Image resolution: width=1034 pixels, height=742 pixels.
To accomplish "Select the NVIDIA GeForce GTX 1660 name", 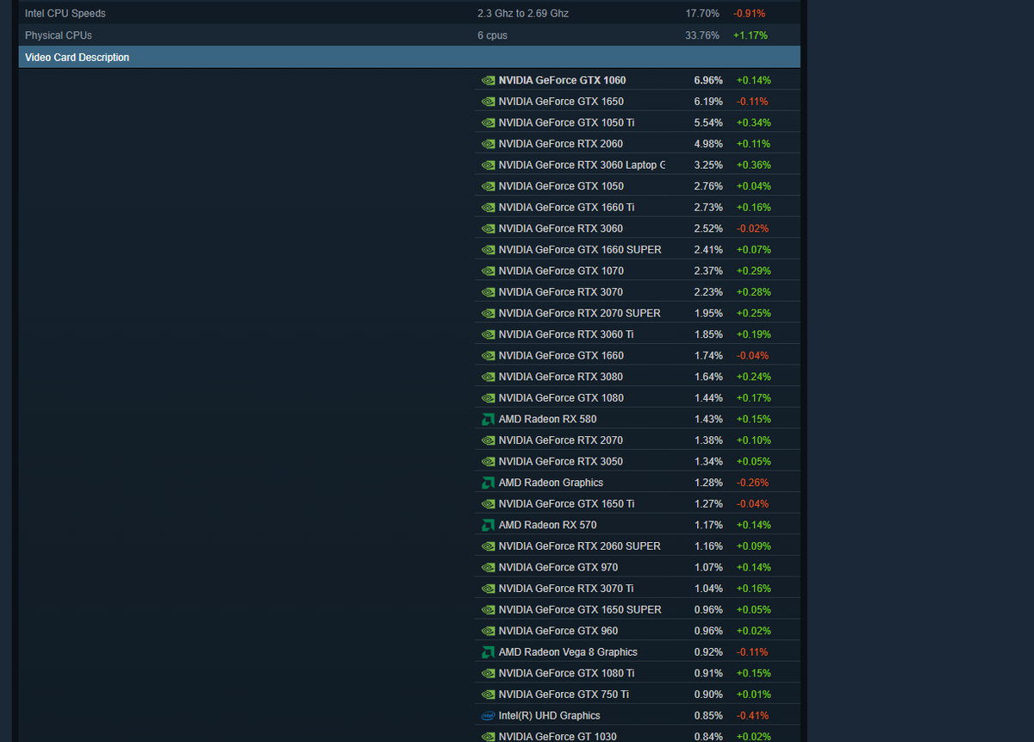I will click(561, 356).
